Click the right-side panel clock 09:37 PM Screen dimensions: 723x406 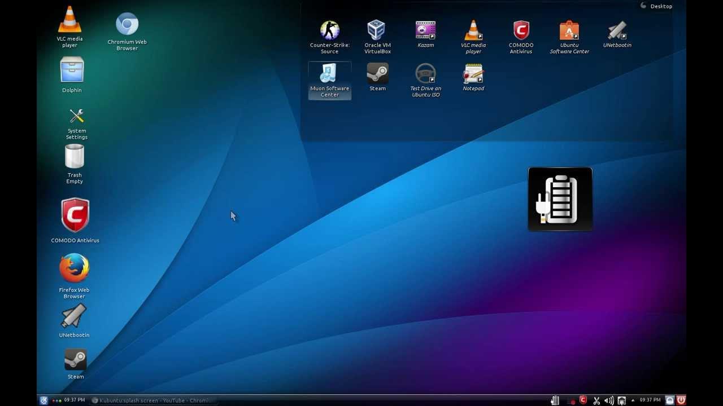click(x=650, y=400)
